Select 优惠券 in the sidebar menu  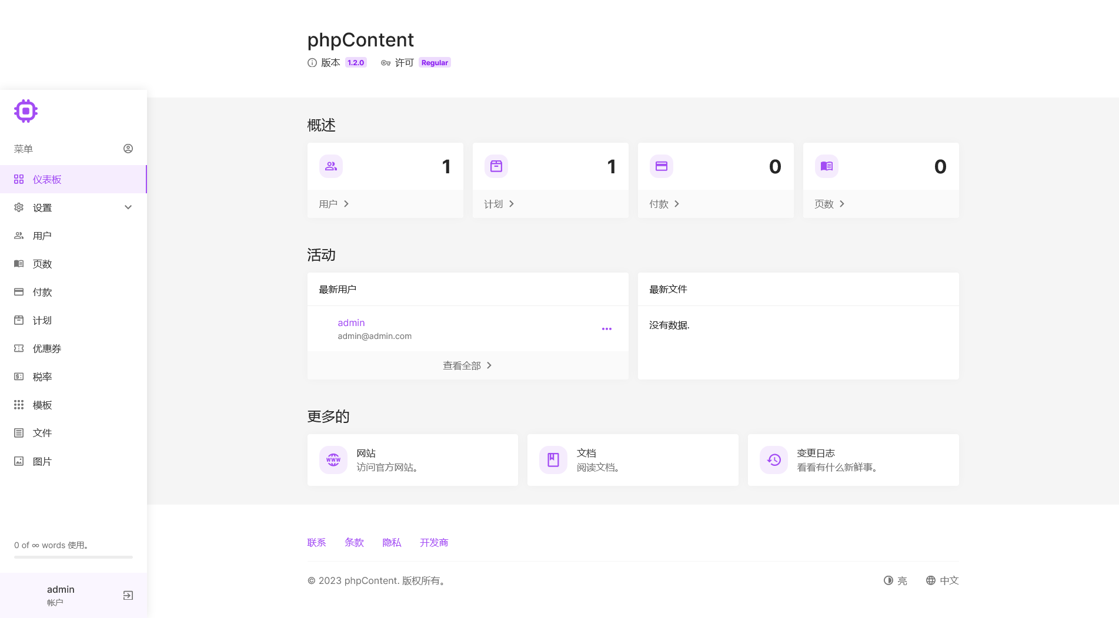click(x=74, y=348)
